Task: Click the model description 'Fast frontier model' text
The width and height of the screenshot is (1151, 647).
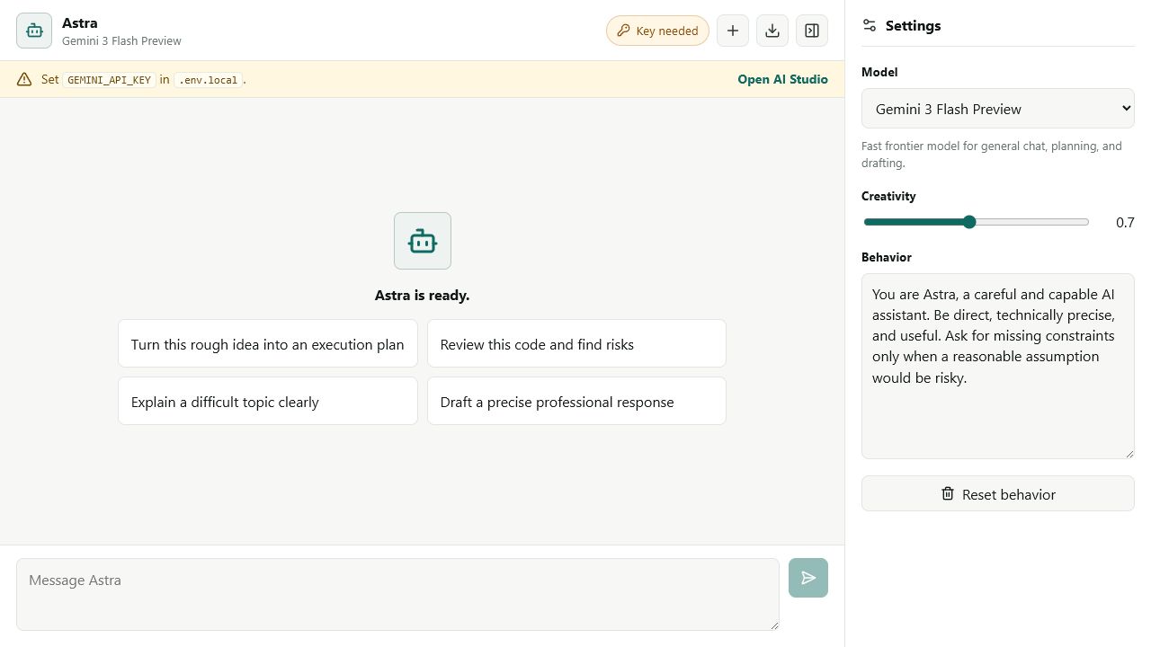Action: [x=992, y=155]
